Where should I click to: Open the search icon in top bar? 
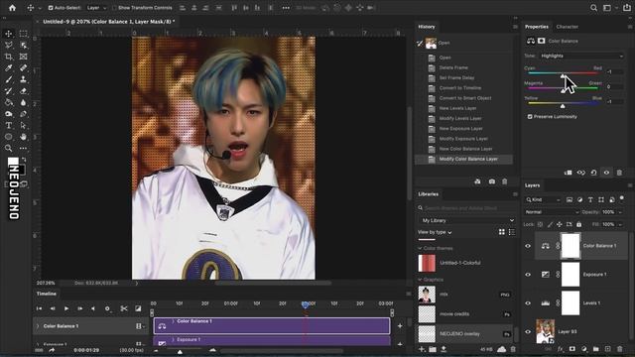(x=593, y=8)
